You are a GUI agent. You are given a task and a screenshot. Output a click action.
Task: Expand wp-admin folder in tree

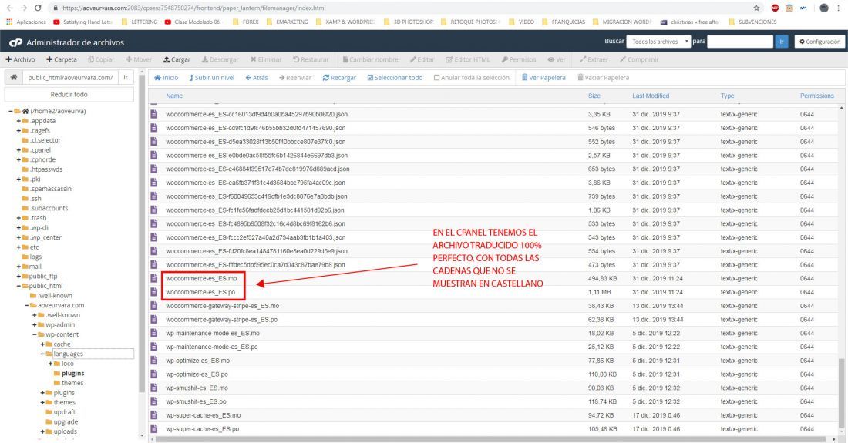coord(35,325)
